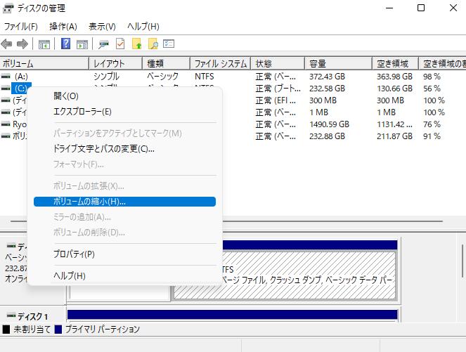Open the 操作(A) menu
The width and height of the screenshot is (466, 352).
pos(63,26)
